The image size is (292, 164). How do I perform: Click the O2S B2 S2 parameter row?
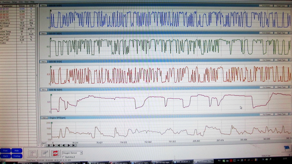[17, 17]
